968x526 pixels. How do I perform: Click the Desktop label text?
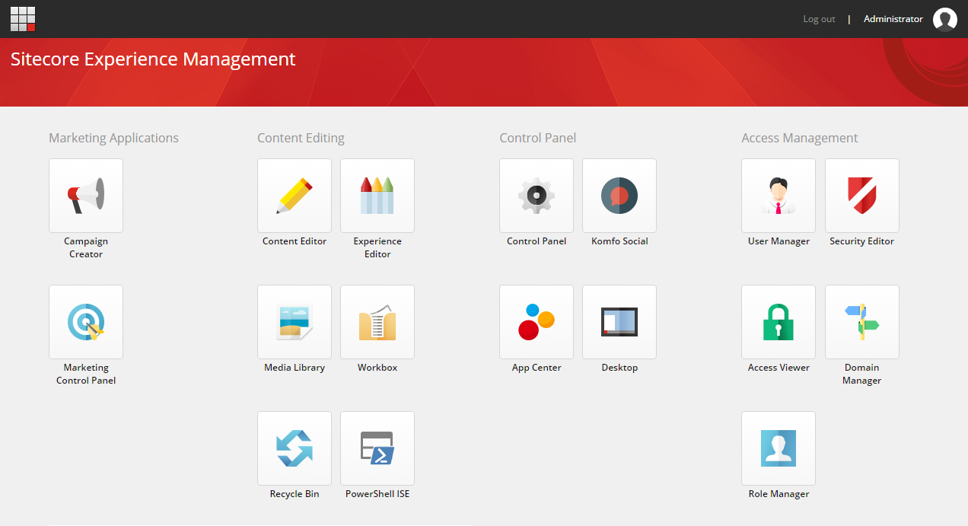pos(619,368)
